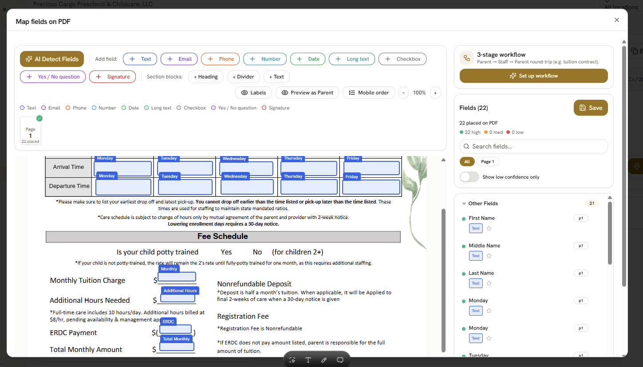643x367 pixels.
Task: Click the p1 badge beside First Name
Action: [x=581, y=218]
